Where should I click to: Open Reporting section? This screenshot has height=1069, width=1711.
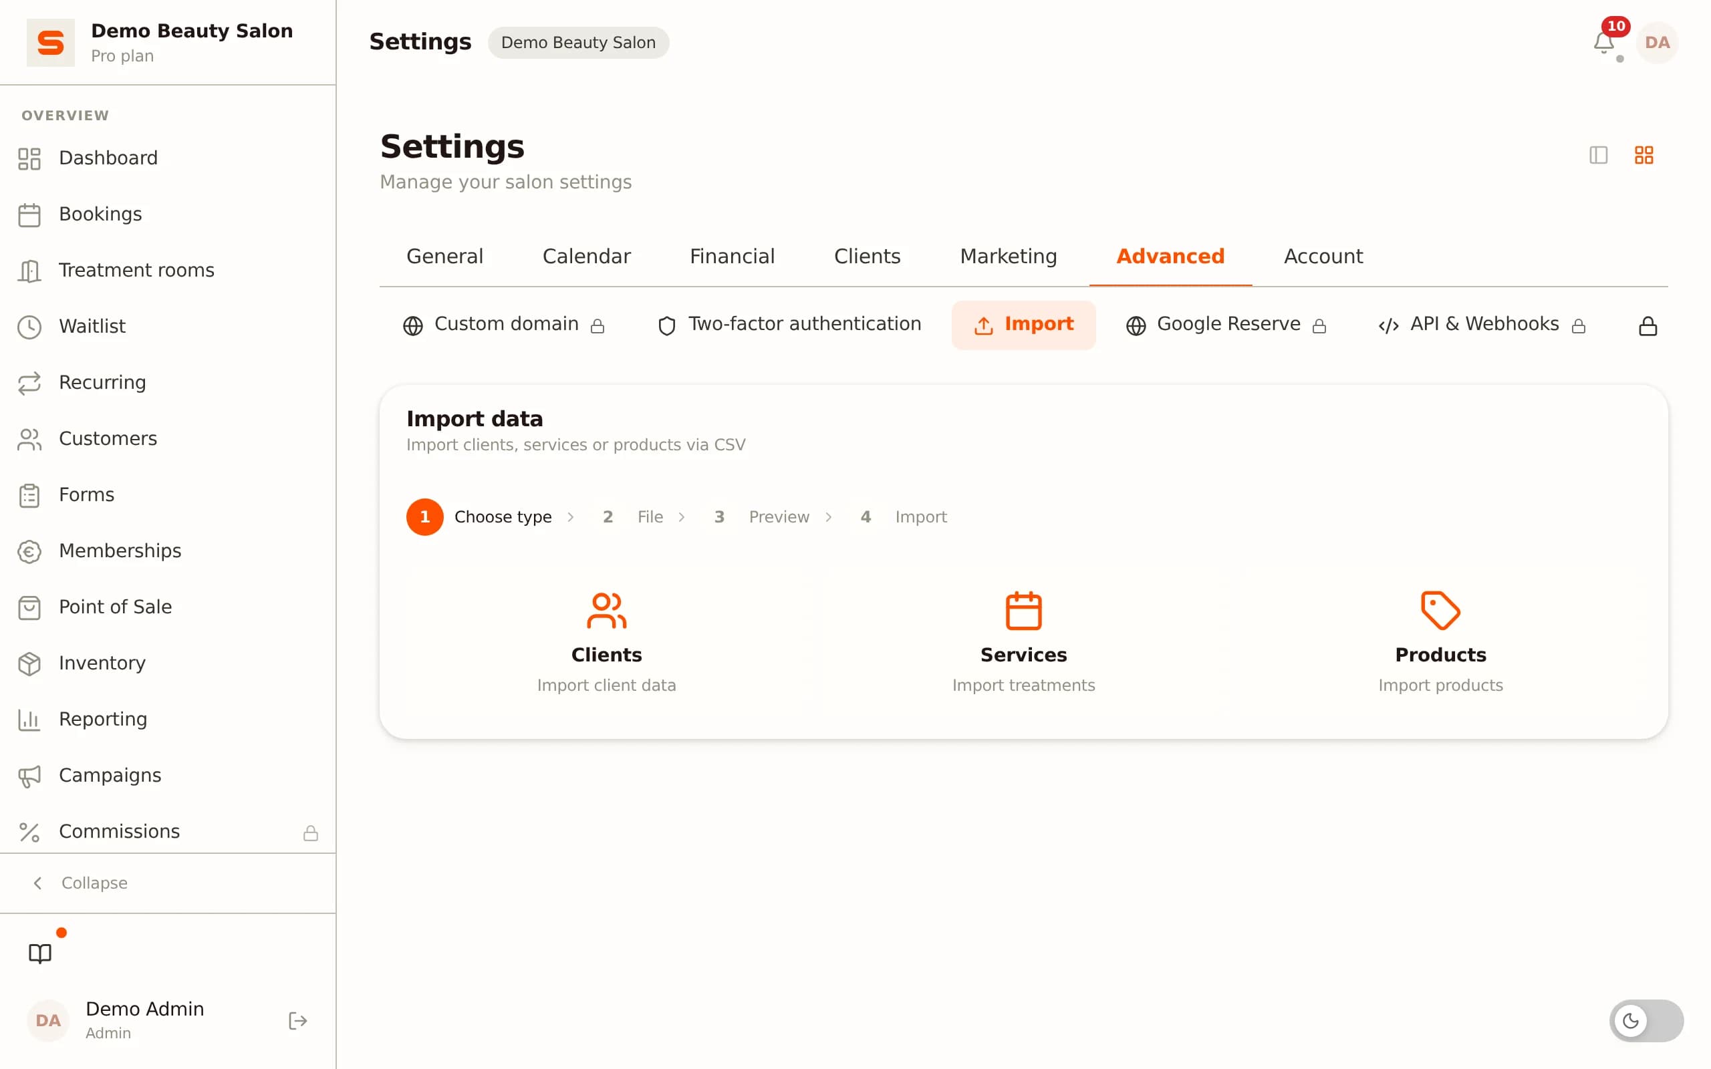click(168, 719)
